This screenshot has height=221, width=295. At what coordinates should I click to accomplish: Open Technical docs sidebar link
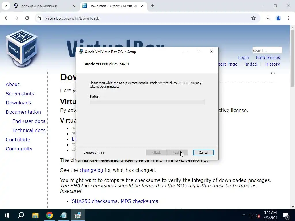(29, 130)
